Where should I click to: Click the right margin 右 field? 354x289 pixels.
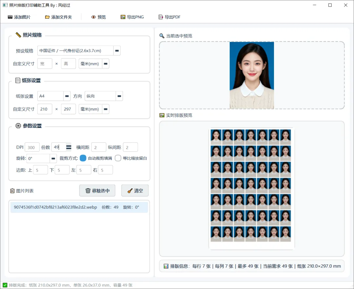[x=106, y=170]
